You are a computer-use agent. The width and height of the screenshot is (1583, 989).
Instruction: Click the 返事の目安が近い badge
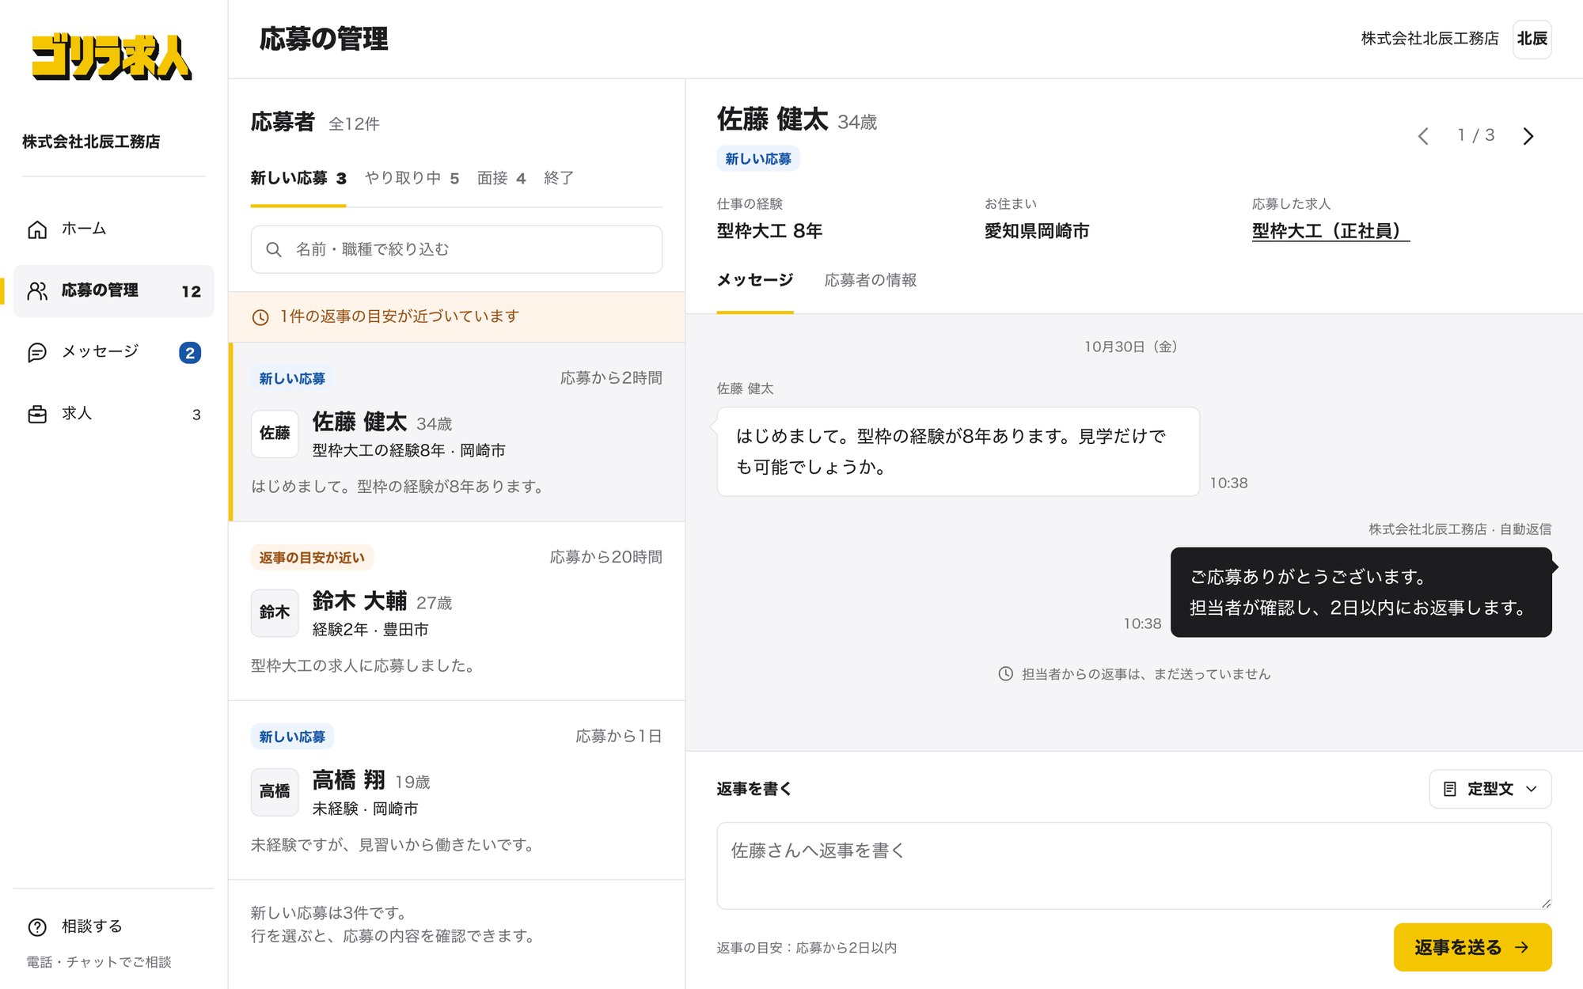[x=312, y=558]
